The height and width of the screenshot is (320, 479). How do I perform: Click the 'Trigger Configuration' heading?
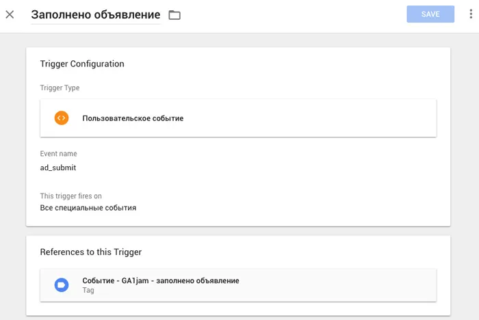click(82, 64)
